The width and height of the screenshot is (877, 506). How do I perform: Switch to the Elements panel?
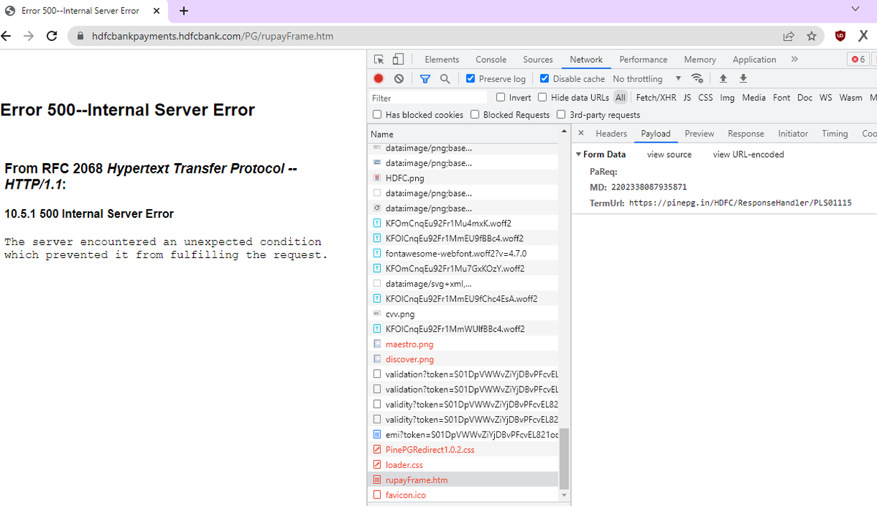tap(442, 59)
